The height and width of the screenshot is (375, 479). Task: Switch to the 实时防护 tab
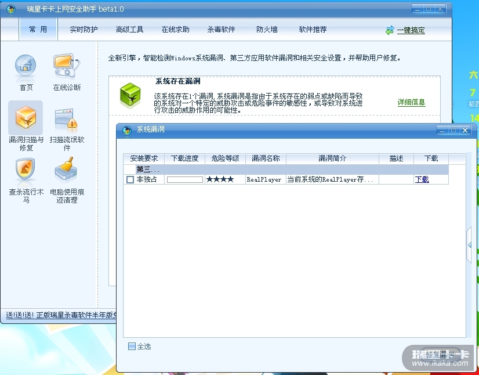[x=84, y=30]
